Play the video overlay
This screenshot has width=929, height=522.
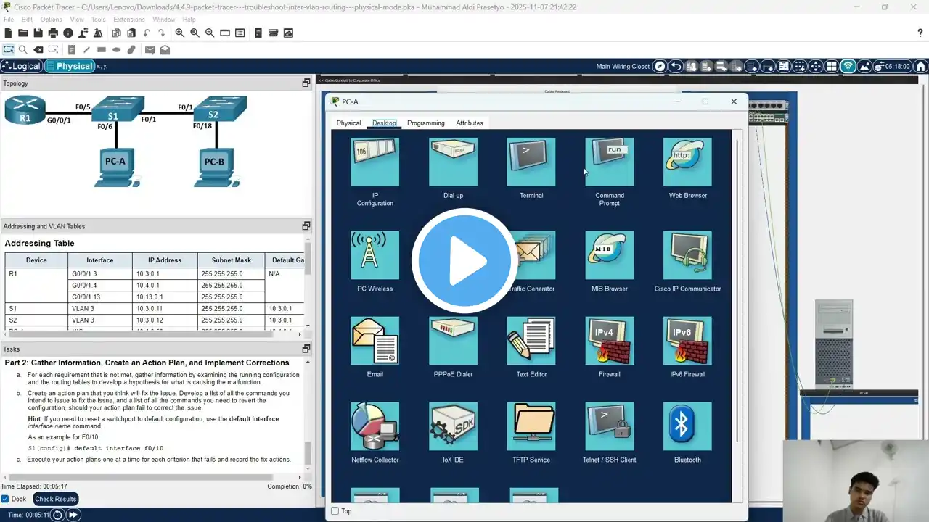(464, 261)
